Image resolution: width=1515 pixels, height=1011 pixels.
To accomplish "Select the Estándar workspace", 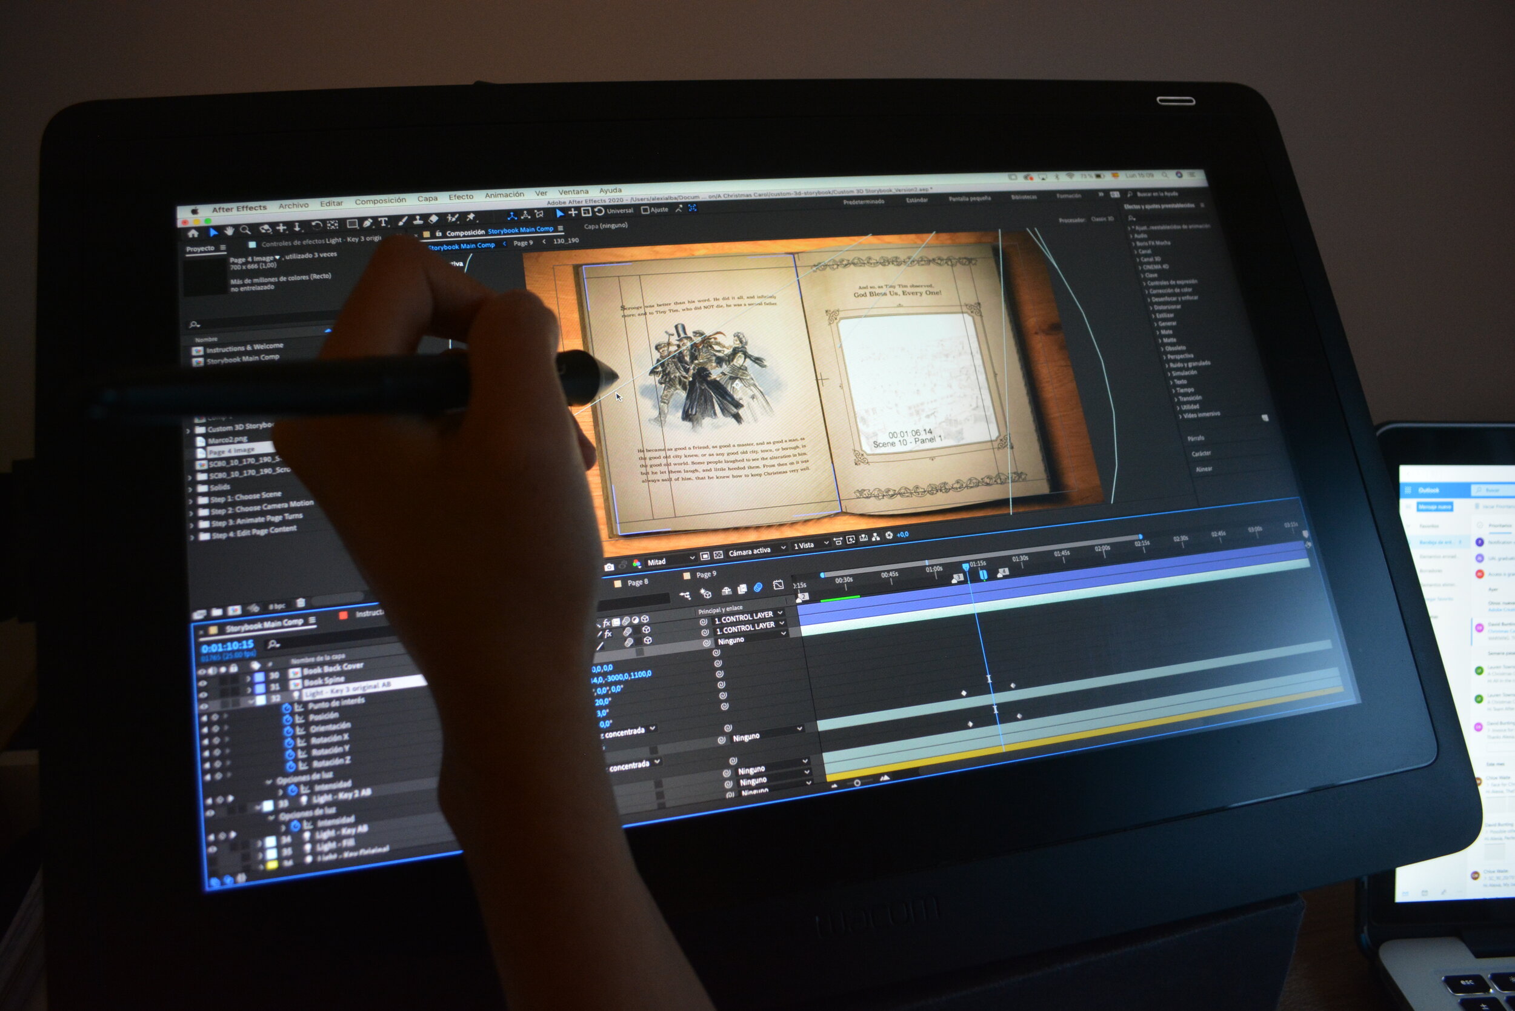I will (x=917, y=200).
